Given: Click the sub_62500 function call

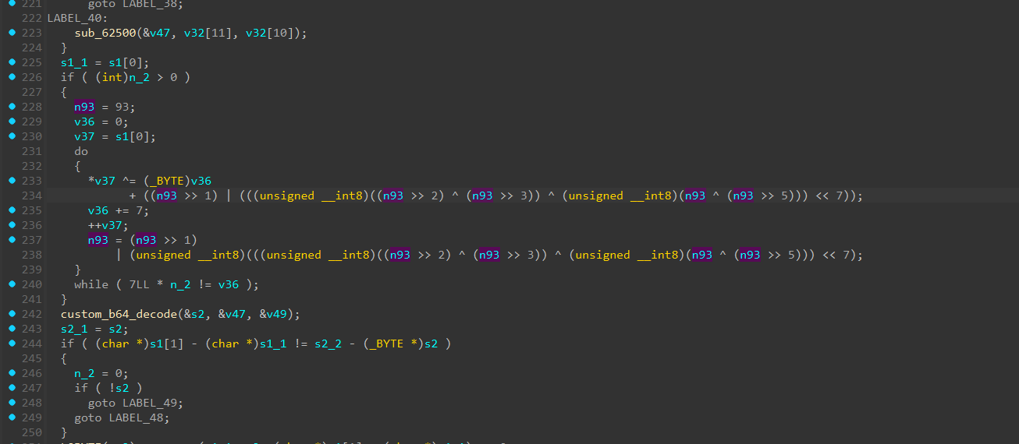Looking at the screenshot, I should (x=105, y=33).
